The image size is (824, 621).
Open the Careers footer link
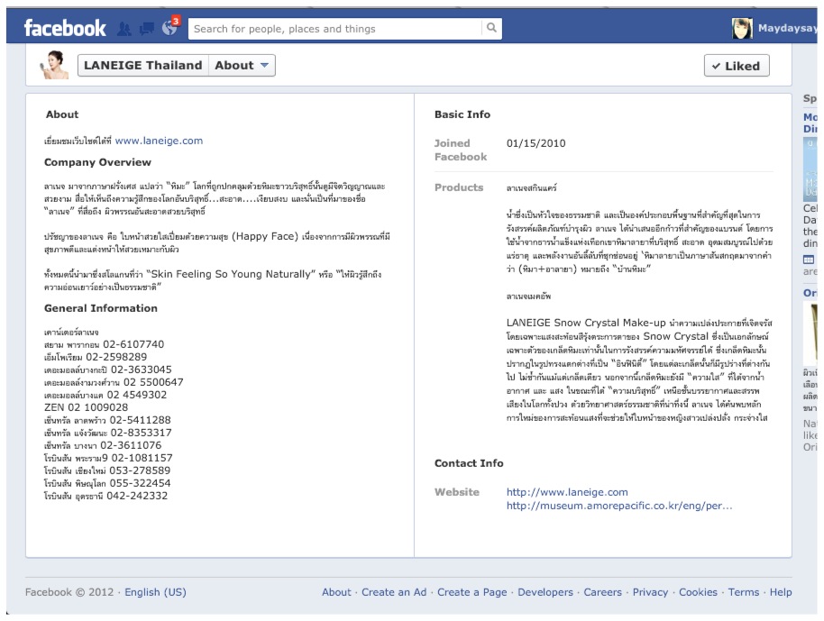pyautogui.click(x=602, y=592)
